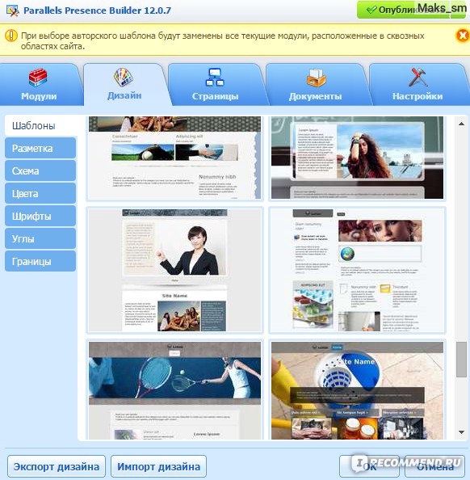Open the Разметка section

pos(40,149)
